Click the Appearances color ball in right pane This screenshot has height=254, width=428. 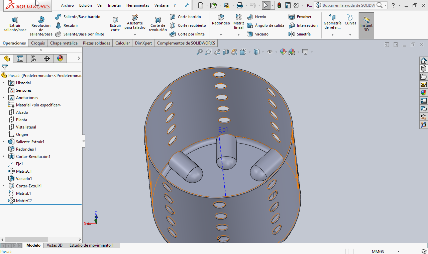[x=423, y=93]
